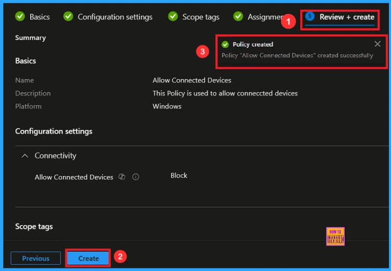Click the copy icon beside Allow Connected Devices

[x=122, y=177]
